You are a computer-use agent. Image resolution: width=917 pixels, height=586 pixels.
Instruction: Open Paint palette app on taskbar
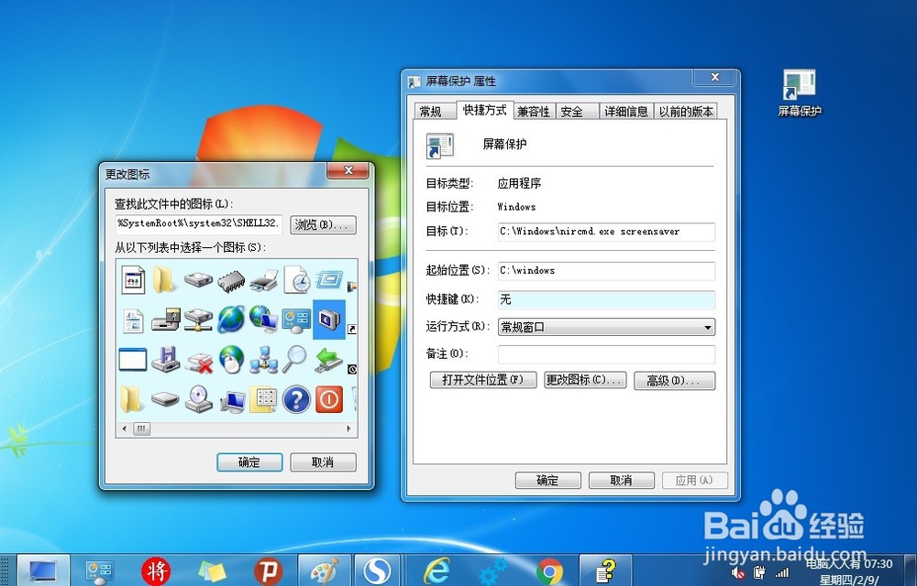pyautogui.click(x=325, y=570)
